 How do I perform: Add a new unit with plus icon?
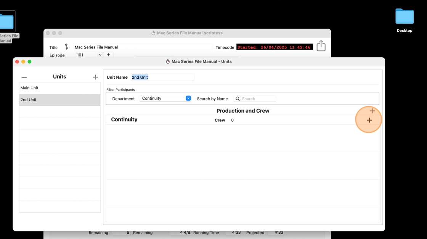pos(95,77)
